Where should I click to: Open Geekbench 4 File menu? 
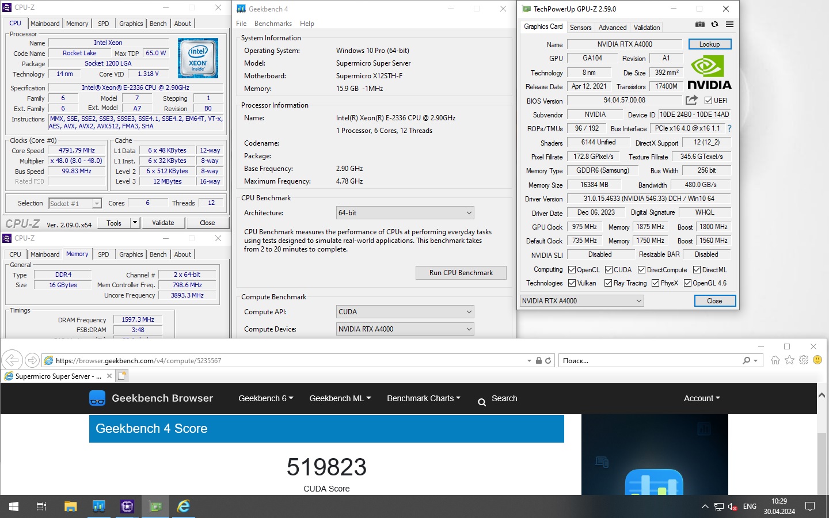(x=241, y=24)
